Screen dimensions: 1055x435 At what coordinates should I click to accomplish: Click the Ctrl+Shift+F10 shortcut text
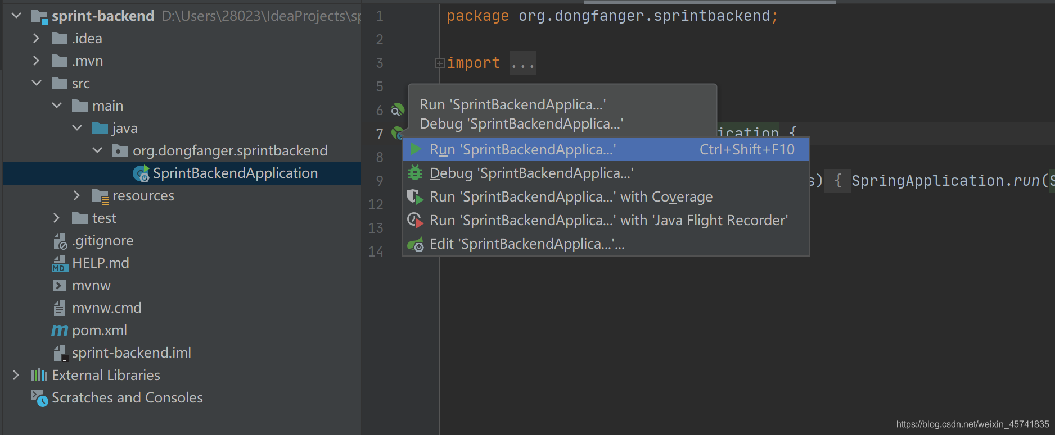[747, 149]
